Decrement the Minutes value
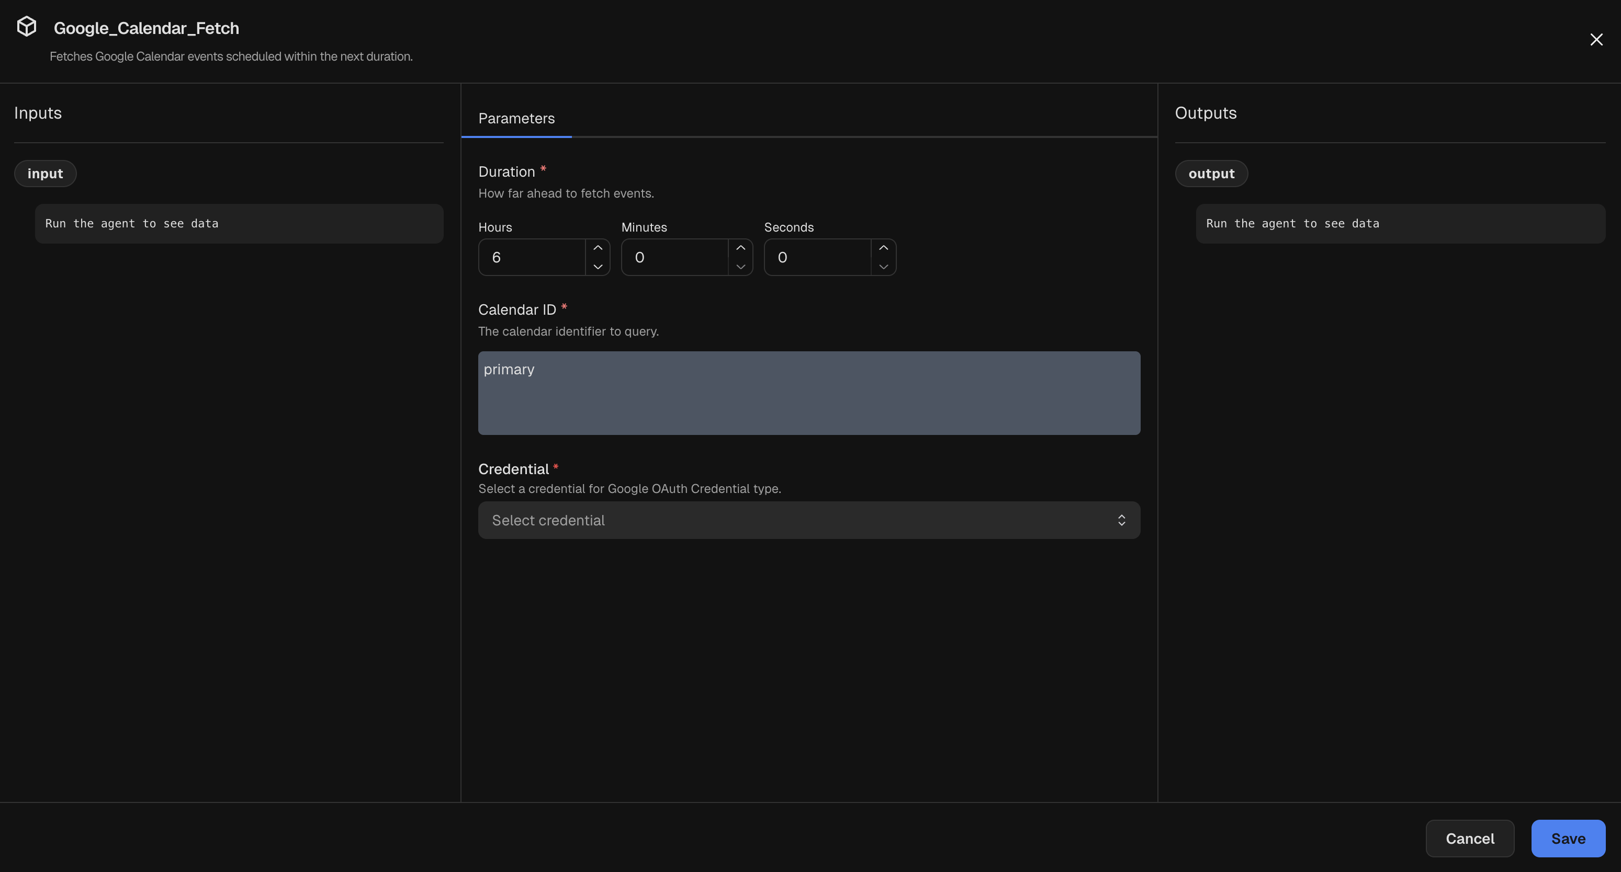 741,267
